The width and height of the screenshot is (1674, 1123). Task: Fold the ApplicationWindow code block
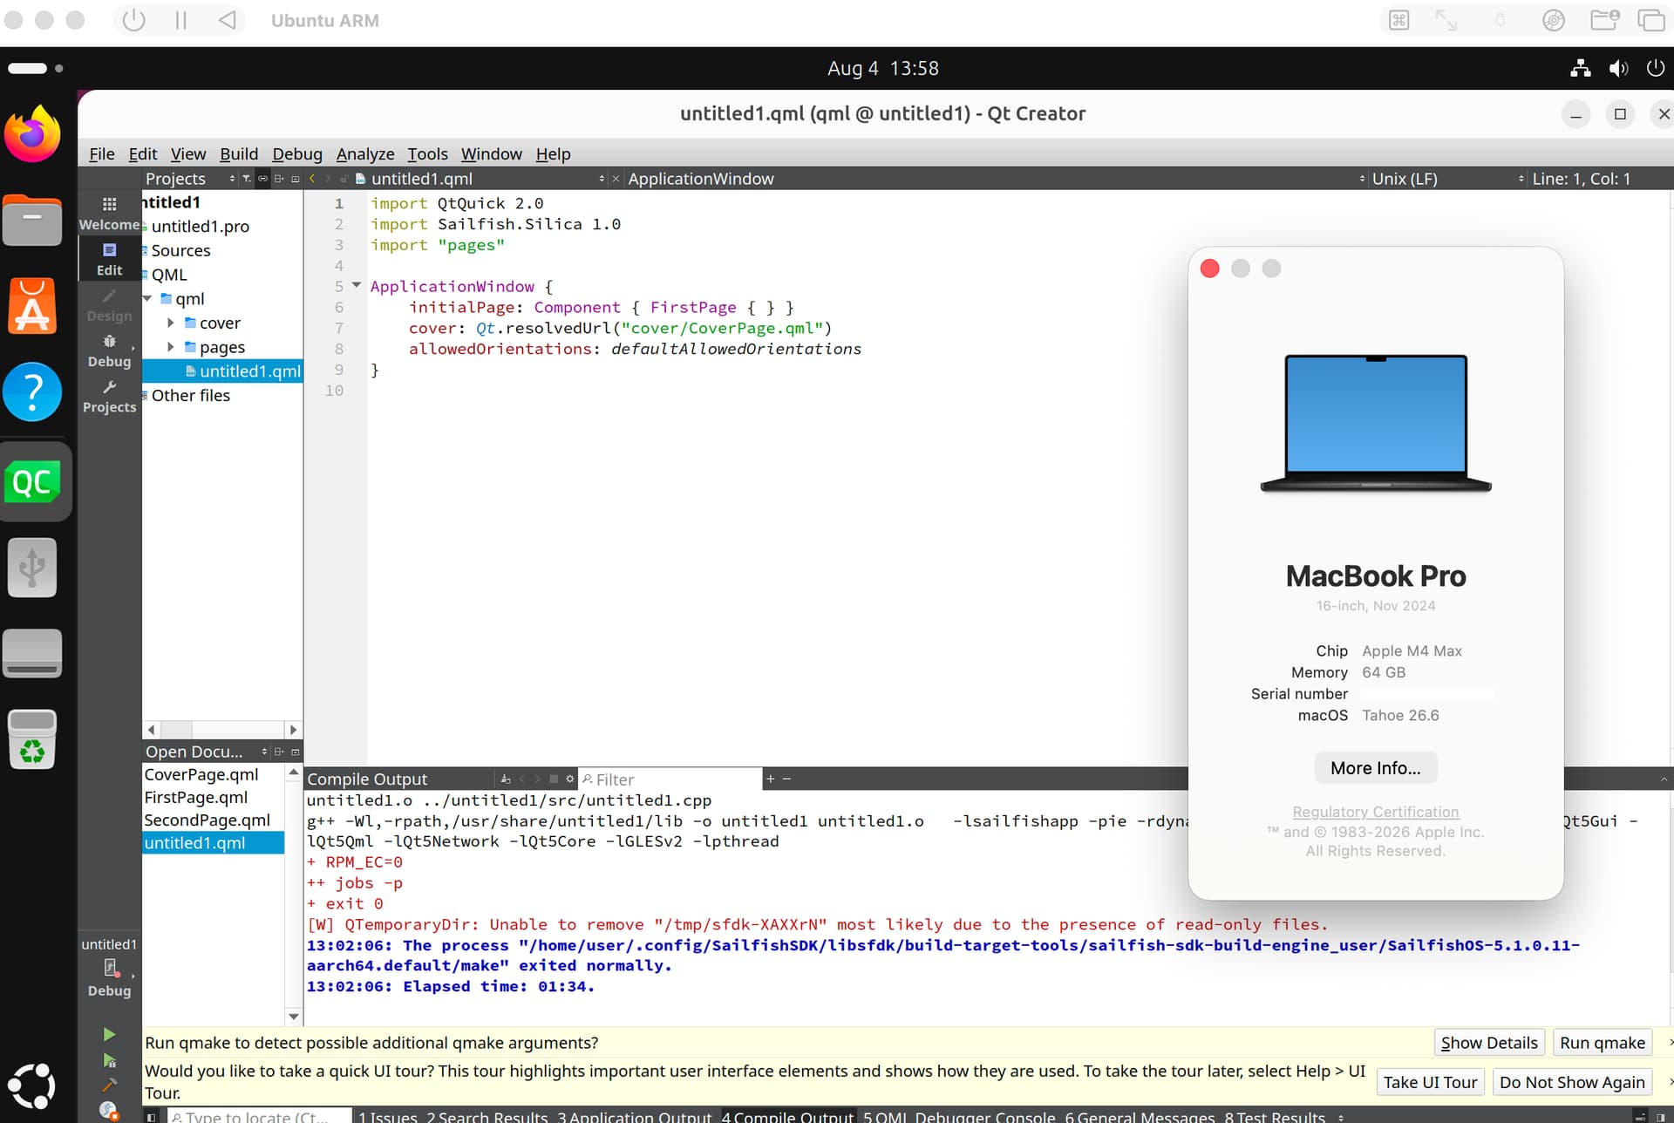click(x=356, y=285)
